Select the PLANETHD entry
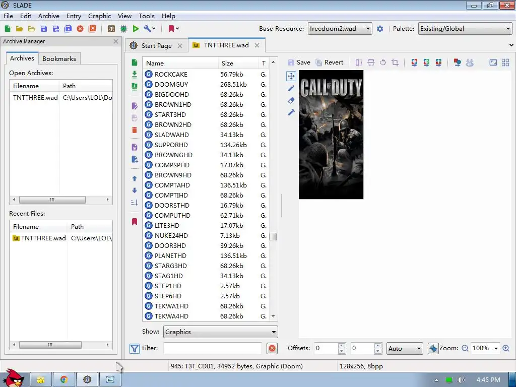This screenshot has height=387, width=516. 206,255
